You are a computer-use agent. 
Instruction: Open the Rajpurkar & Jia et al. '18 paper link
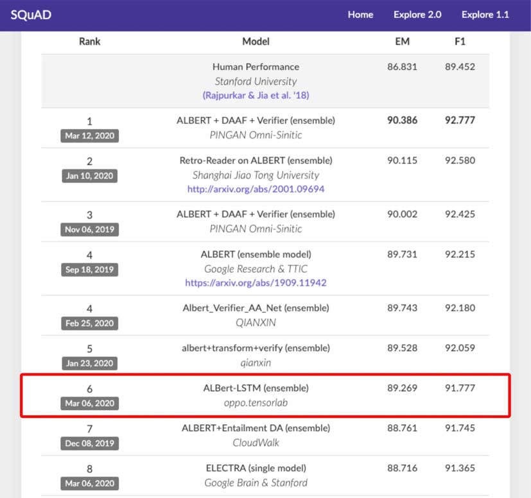coord(256,95)
